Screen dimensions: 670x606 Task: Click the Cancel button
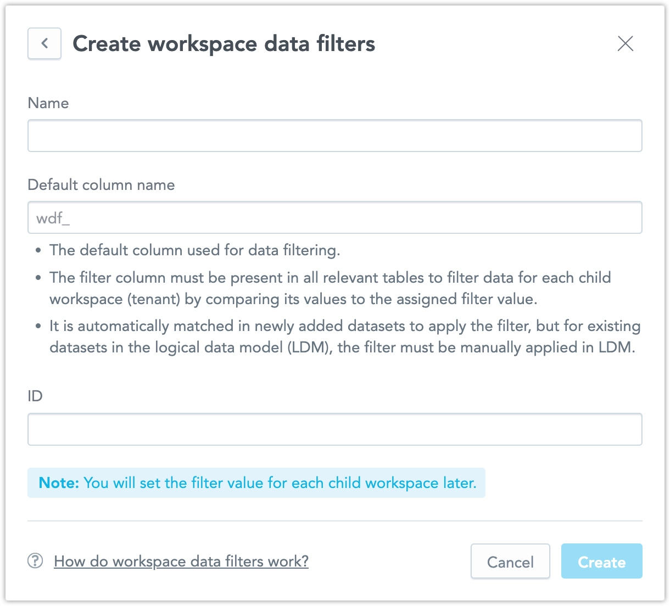510,561
